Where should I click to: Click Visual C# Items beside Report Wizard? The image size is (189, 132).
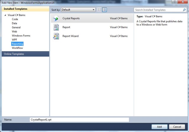click(119, 36)
